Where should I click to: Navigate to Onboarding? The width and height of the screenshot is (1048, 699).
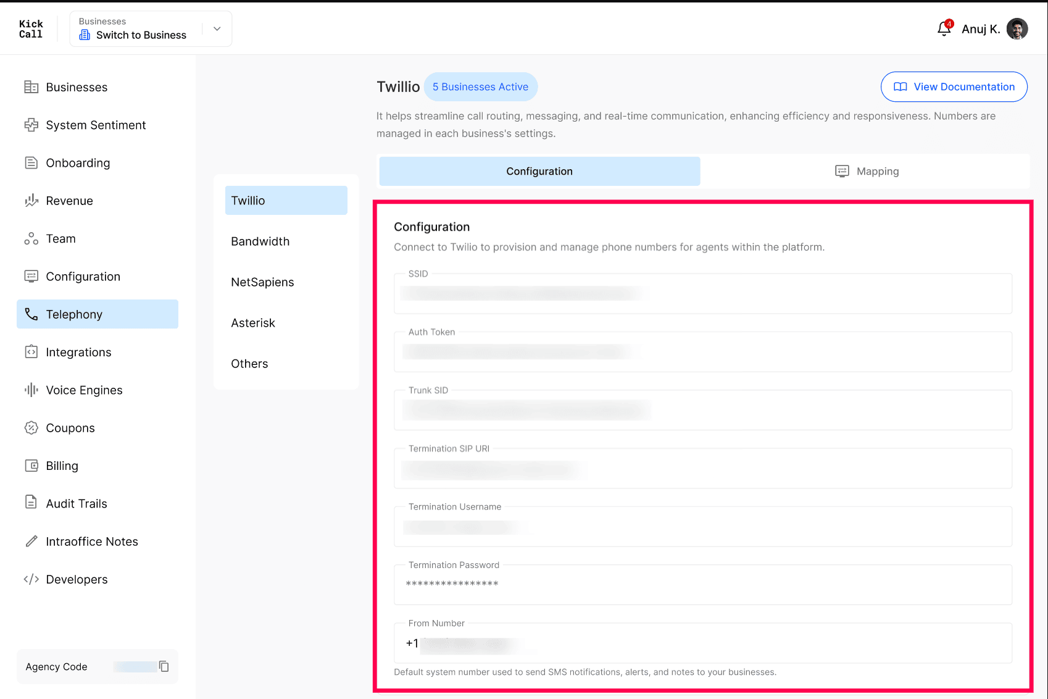pyautogui.click(x=98, y=163)
